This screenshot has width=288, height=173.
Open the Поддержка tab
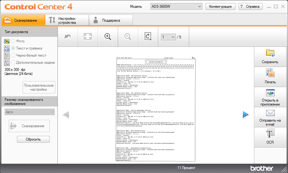[111, 20]
